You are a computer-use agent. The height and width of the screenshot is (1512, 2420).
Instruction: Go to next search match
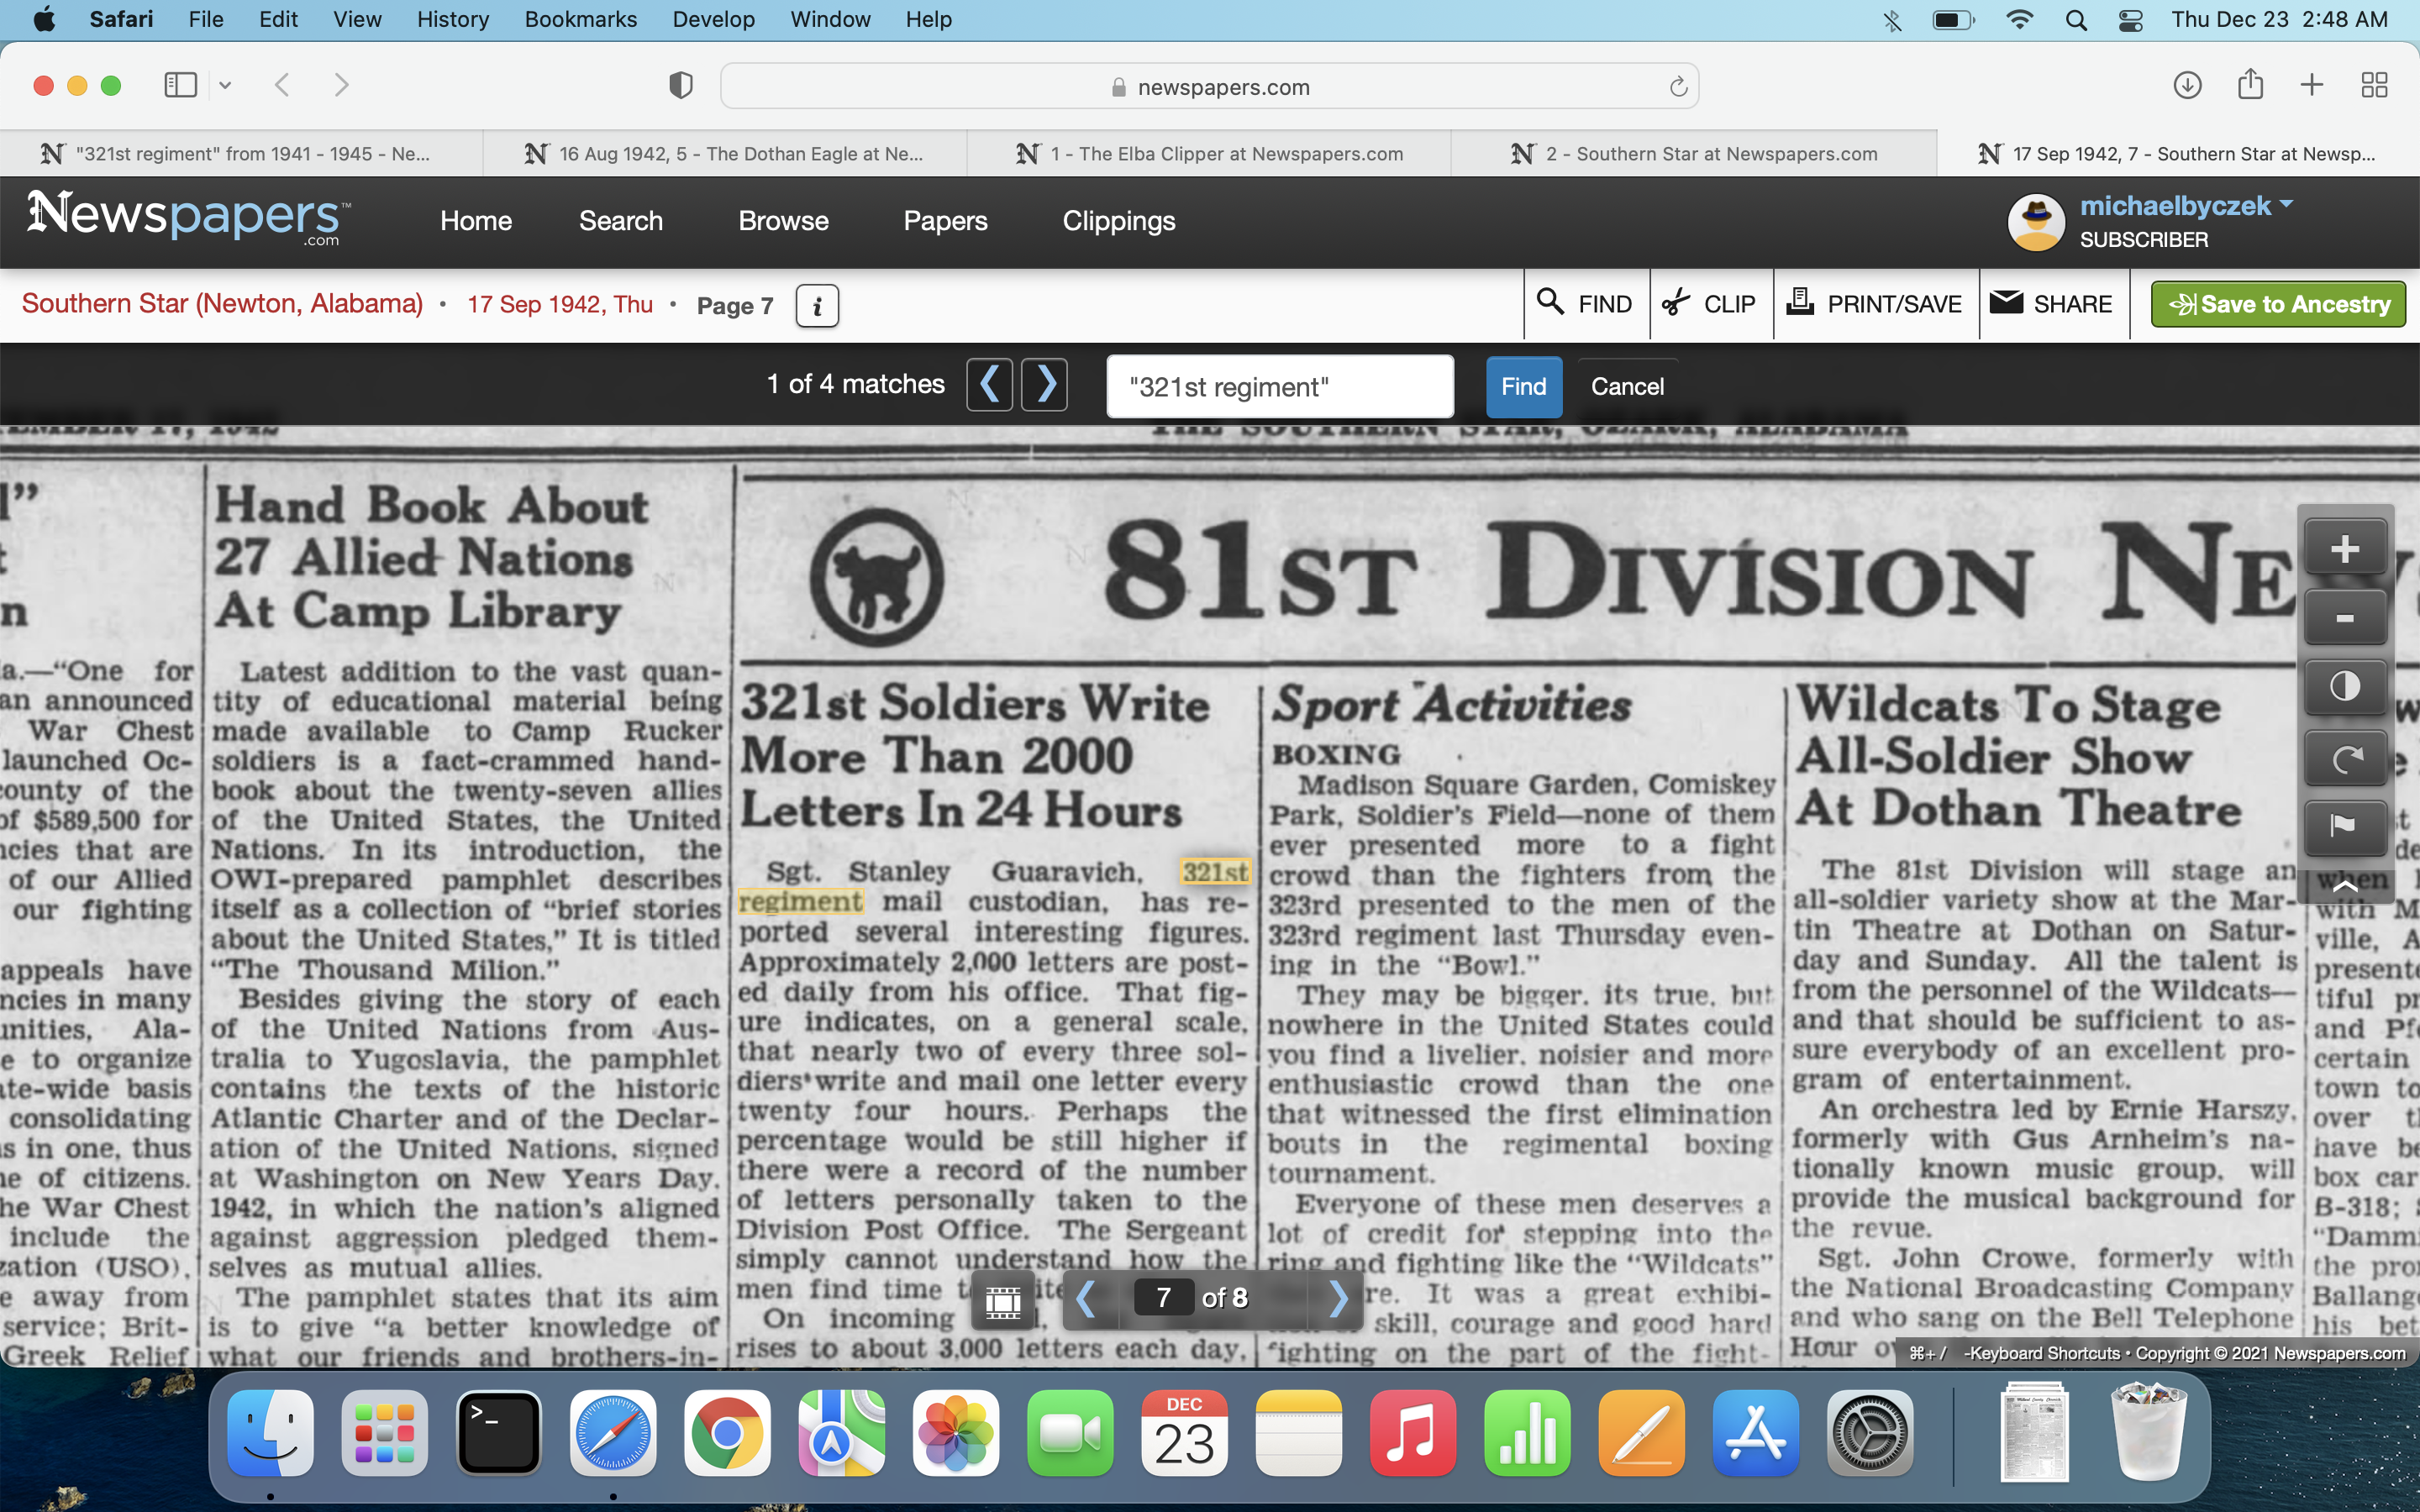(1045, 385)
